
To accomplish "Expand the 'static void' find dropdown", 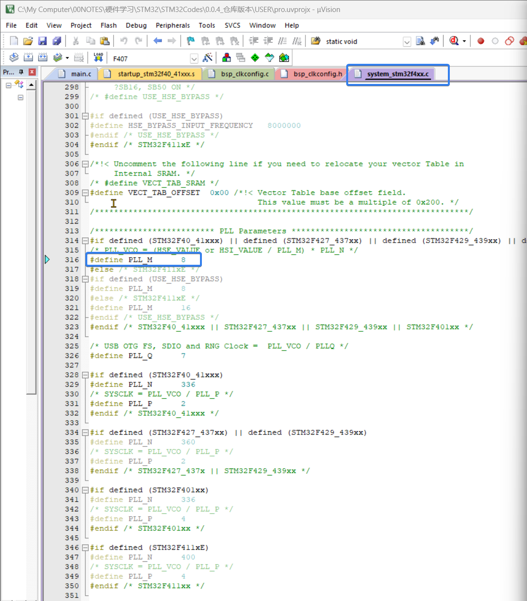I will [407, 42].
